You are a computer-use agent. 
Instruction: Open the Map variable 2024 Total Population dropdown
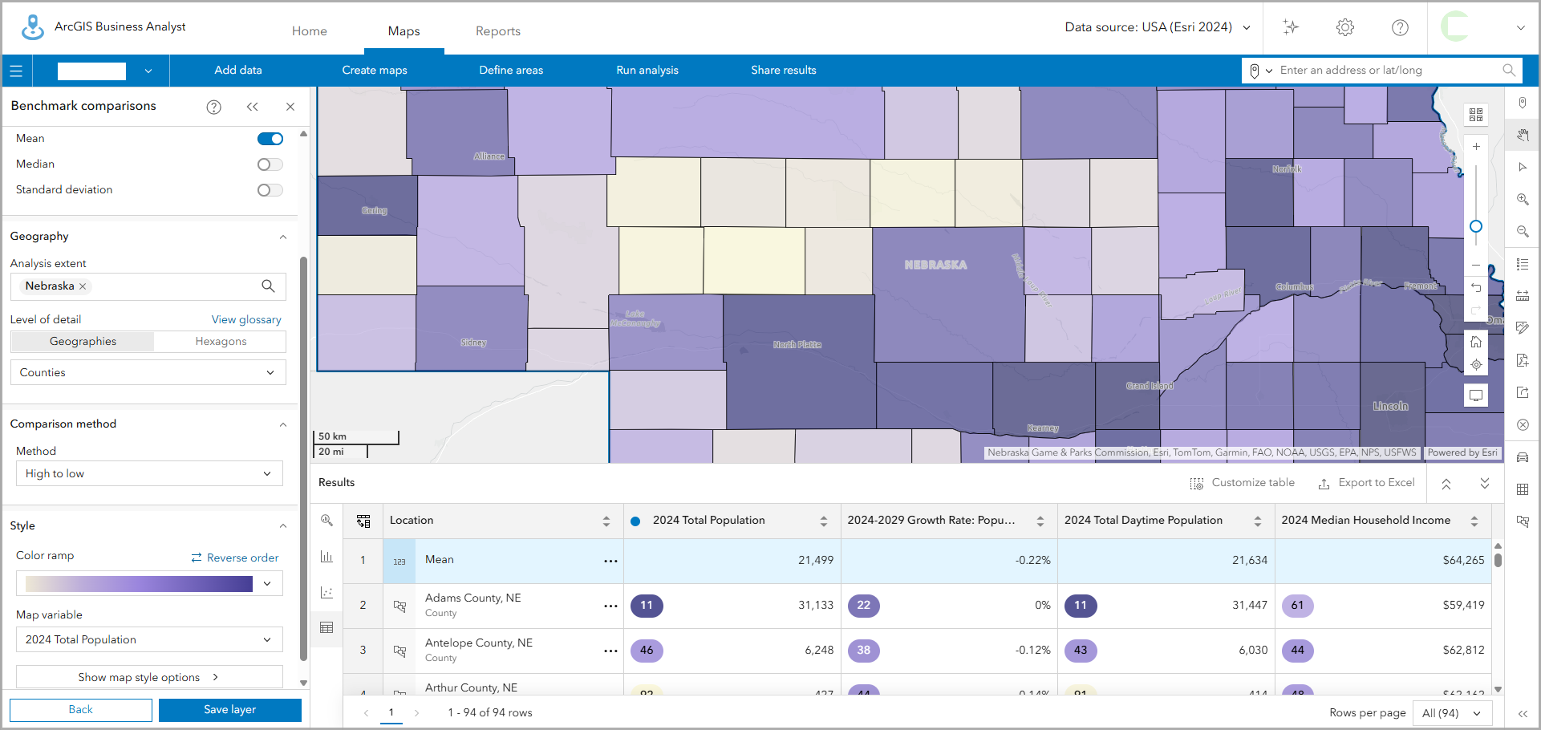click(149, 639)
